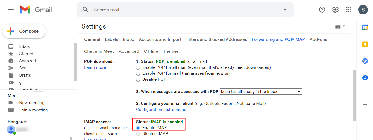Click the plus icon next to Hangouts
Image resolution: width=373 pixels, height=140 pixels.
pyautogui.click(x=67, y=130)
